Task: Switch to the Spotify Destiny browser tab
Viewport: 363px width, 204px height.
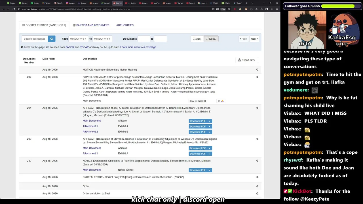Action: [35, 3]
